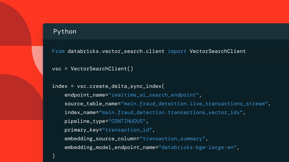Click string "main.fraud_detection.transactions_vector_idx"

pyautogui.click(x=171, y=112)
